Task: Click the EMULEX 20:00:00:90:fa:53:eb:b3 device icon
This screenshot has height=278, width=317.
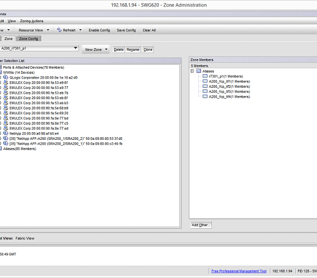Action: [x=6, y=103]
